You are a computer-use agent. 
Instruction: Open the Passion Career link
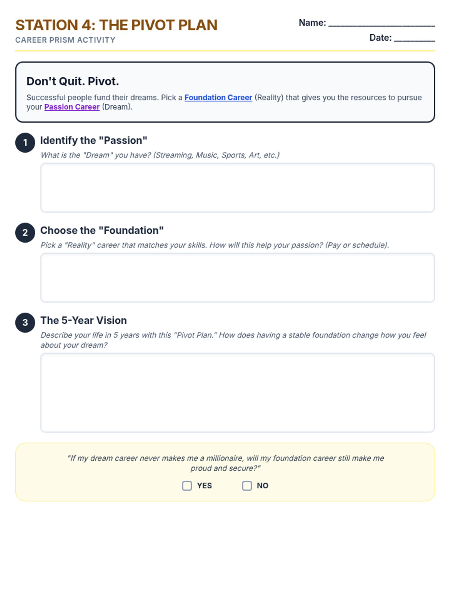[x=72, y=107]
